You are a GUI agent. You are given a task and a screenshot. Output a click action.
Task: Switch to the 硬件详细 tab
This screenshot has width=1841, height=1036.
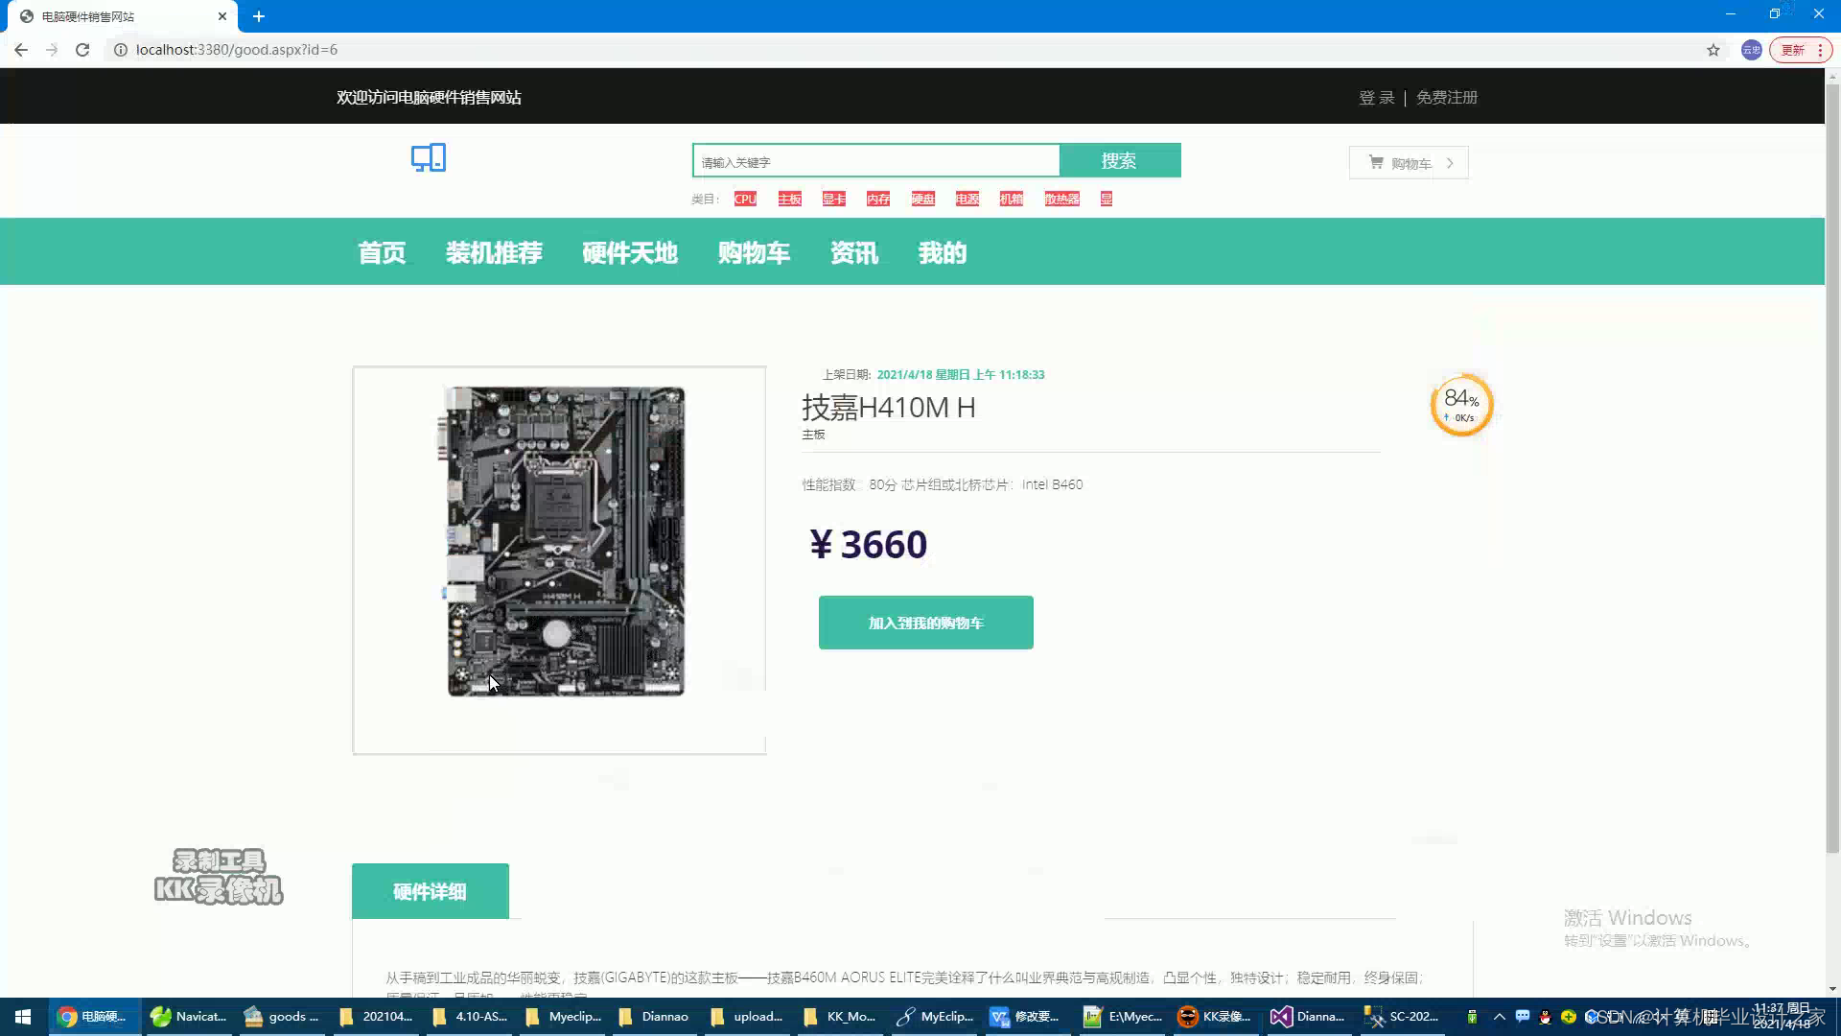coord(431,891)
